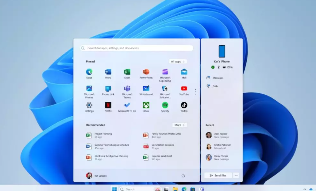This screenshot has height=191, width=316.
Task: Open the Xbox app icon
Action: (x=146, y=105)
